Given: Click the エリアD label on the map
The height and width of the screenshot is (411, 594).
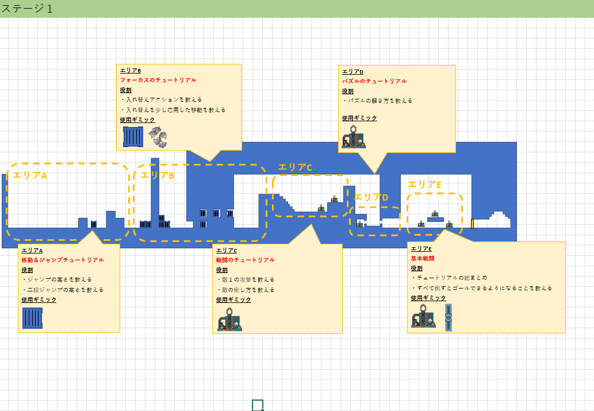Looking at the screenshot, I should pyautogui.click(x=371, y=197).
